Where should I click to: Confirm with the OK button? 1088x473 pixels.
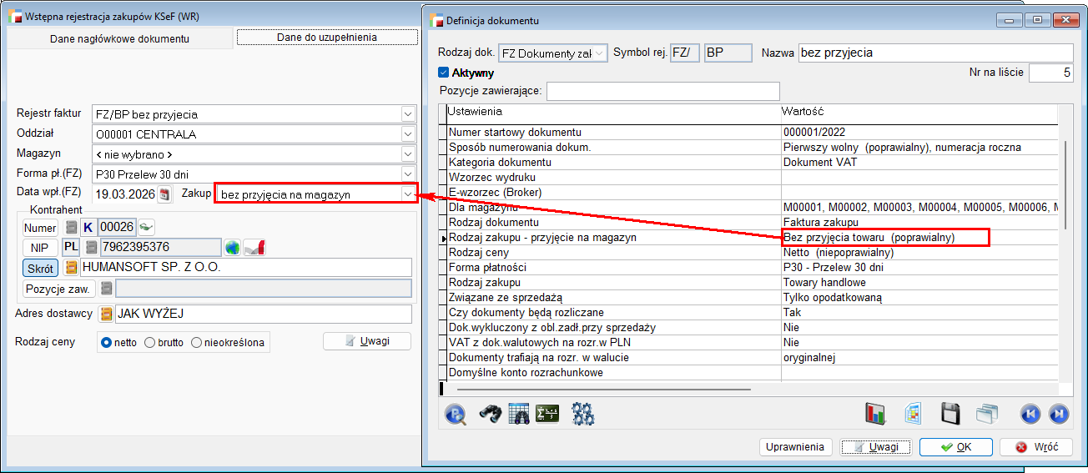coord(955,447)
